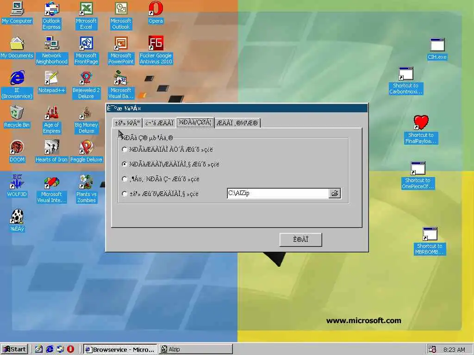Switch to the fourth dialog tab
The width and height of the screenshot is (474, 355).
pos(237,123)
